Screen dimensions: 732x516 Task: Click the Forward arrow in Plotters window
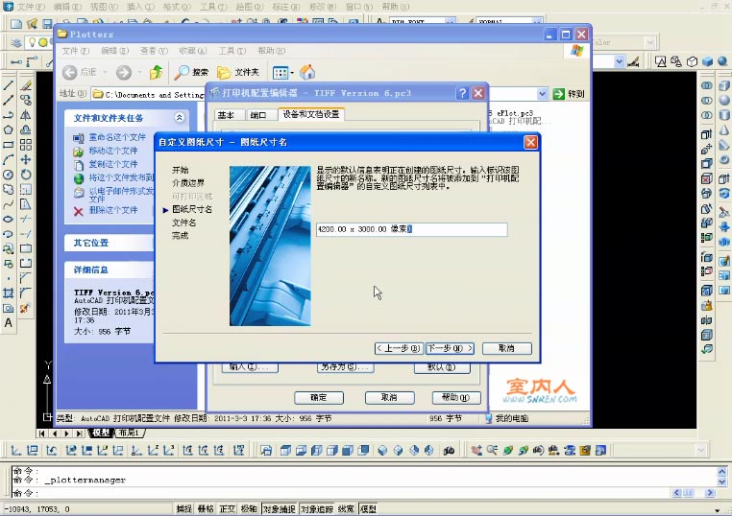coord(124,72)
